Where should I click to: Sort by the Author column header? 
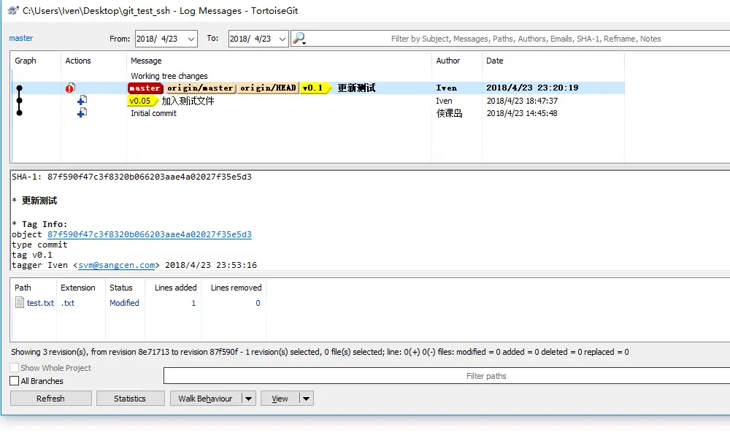448,61
